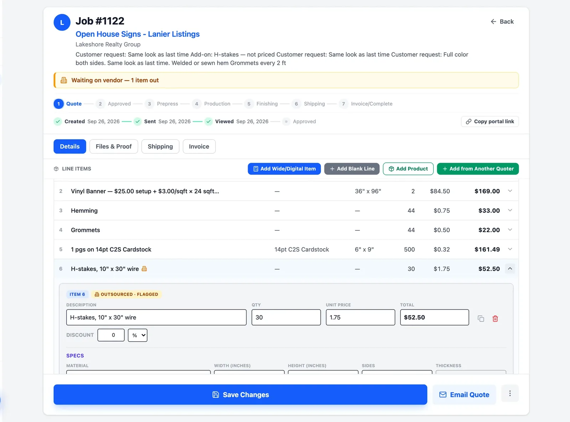Click Save Changes button
The width and height of the screenshot is (570, 422).
coord(240,395)
